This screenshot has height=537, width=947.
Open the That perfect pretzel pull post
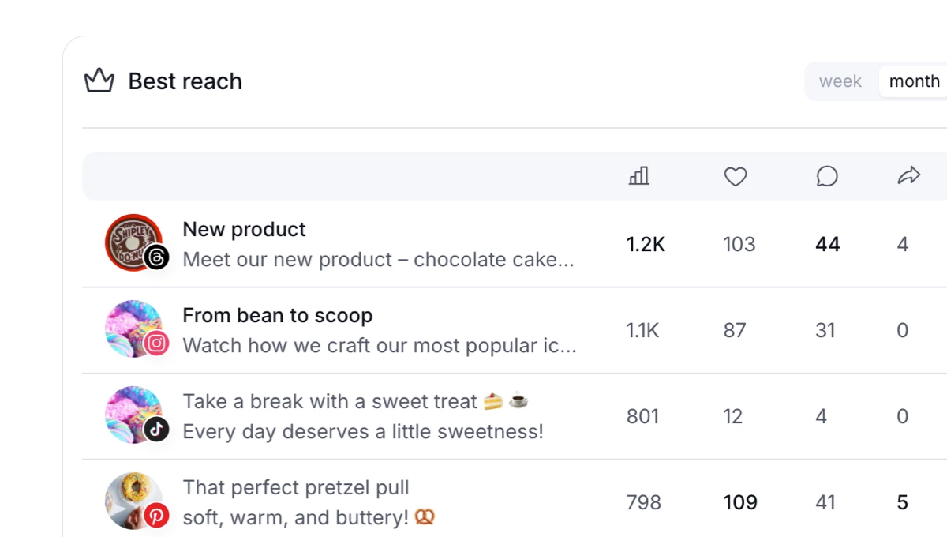point(295,487)
